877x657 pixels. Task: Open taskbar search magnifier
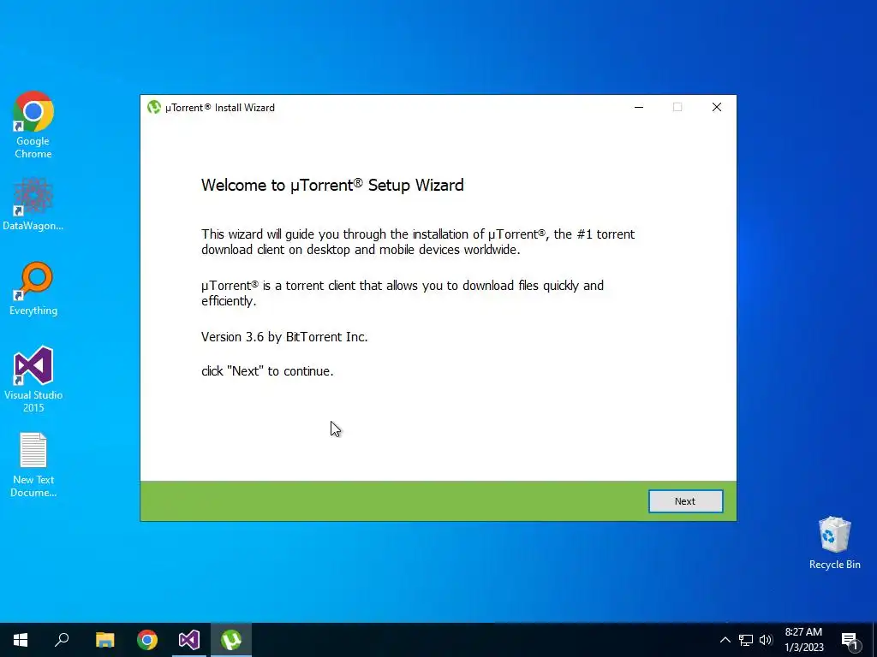pos(62,640)
